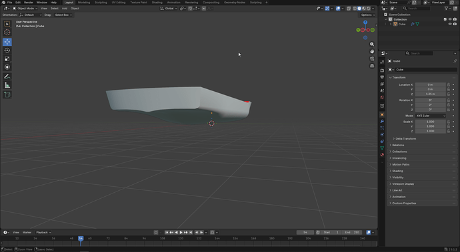
Task: Select the Measure tool
Action: click(x=7, y=85)
